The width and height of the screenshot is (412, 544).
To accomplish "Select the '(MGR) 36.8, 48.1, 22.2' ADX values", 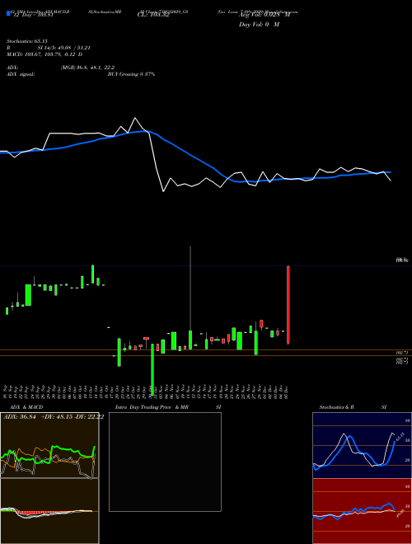I will coord(87,68).
